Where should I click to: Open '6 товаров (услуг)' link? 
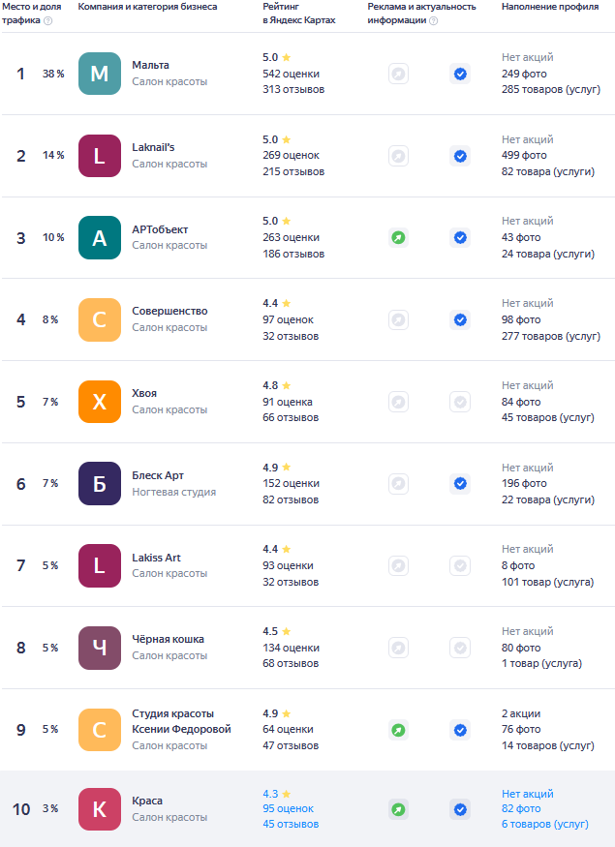544,824
